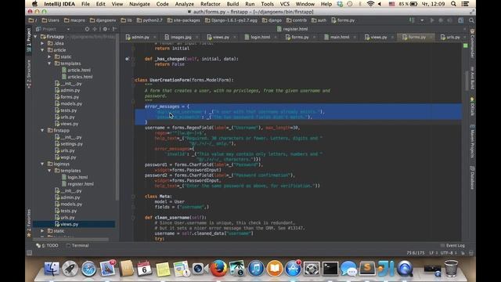
Task: Collapse the firstapp root folder
Action: click(36, 37)
